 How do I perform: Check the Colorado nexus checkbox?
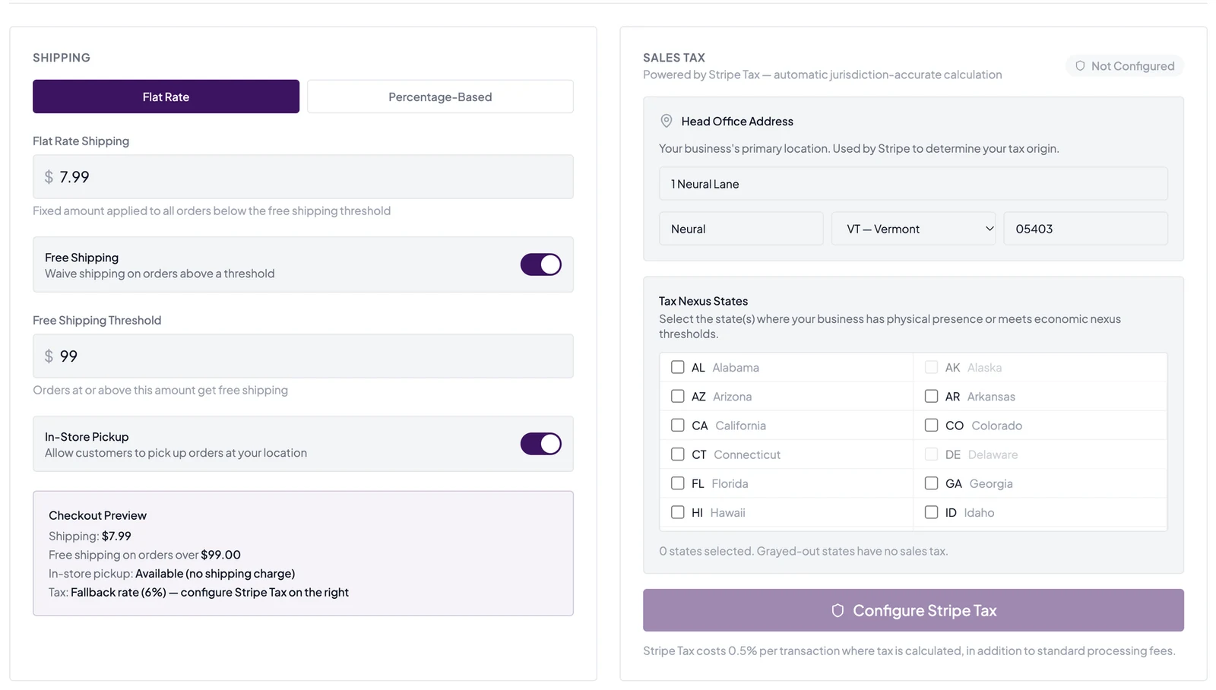pos(931,426)
